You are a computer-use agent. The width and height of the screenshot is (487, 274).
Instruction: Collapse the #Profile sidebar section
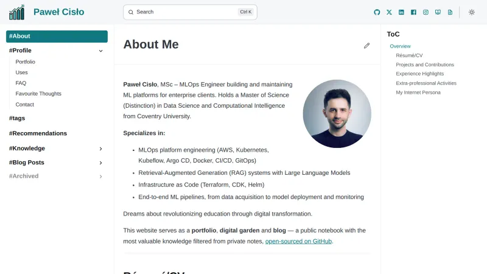point(101,51)
